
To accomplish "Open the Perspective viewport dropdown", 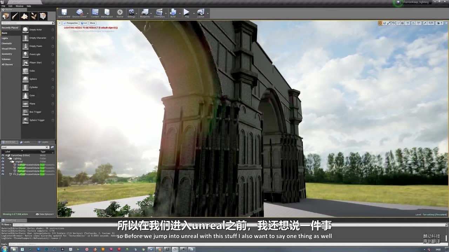I will [x=71, y=23].
